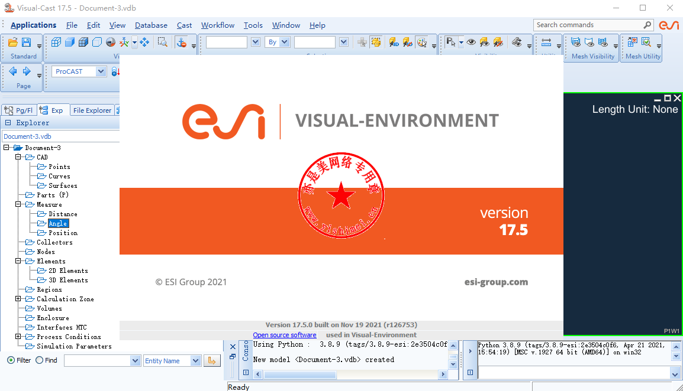Activate the zoom window magnifier tool
The width and height of the screenshot is (683, 391).
(163, 42)
